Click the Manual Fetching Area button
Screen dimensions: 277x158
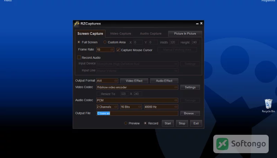pos(177,50)
